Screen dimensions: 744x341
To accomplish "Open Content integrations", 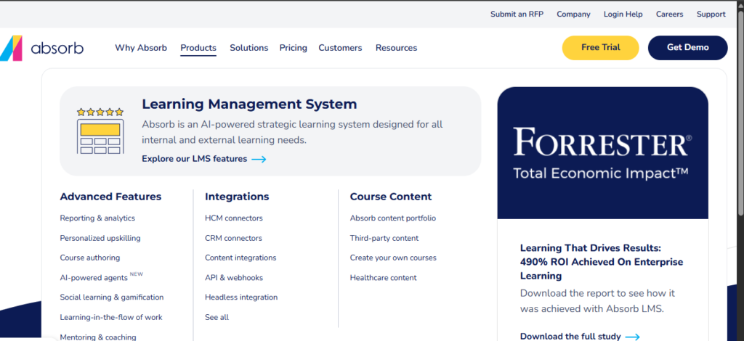I will click(x=240, y=258).
